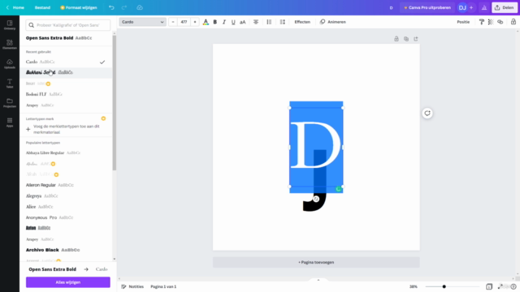Toggle italic text formatting
This screenshot has height=292, width=520.
224,22
